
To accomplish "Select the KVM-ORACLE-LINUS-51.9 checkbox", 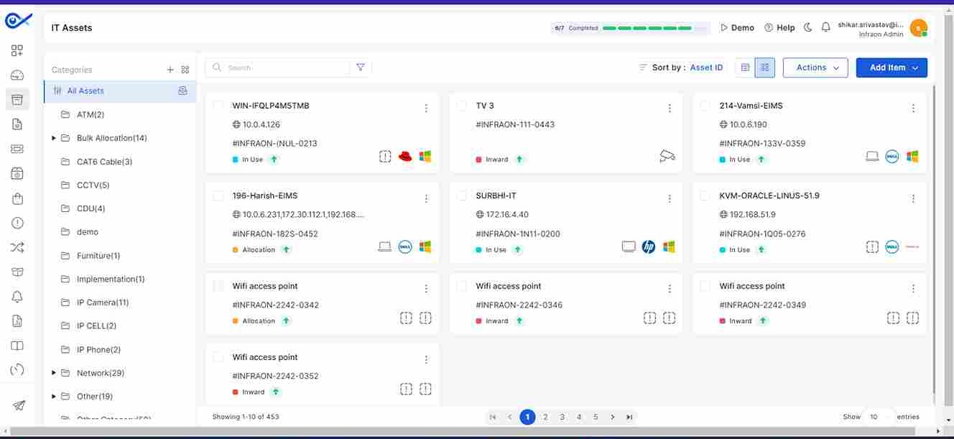I will pos(705,195).
